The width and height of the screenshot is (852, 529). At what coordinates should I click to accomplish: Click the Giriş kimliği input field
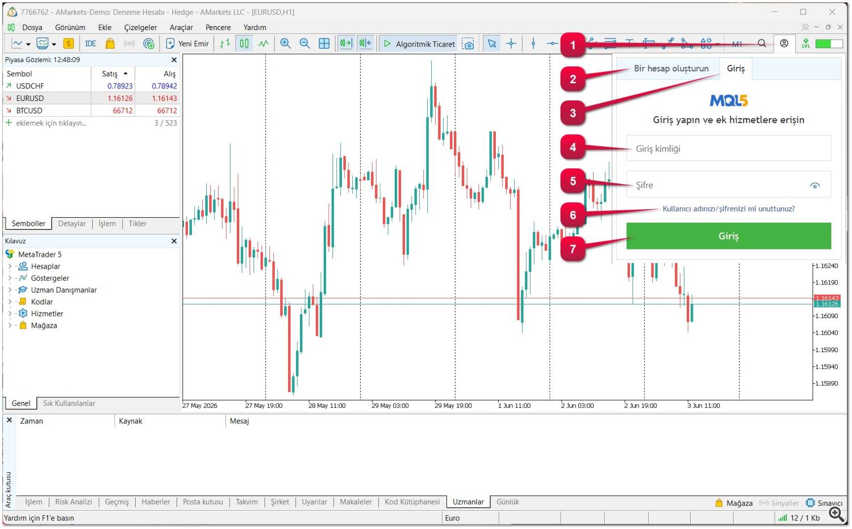[729, 149]
